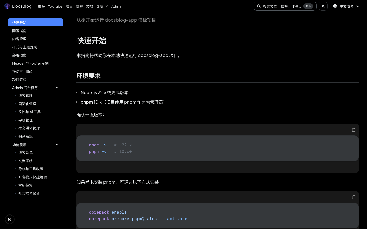Viewport: 367px width, 229px height.
Task: Open the YouTube nav item
Action: pos(55,6)
